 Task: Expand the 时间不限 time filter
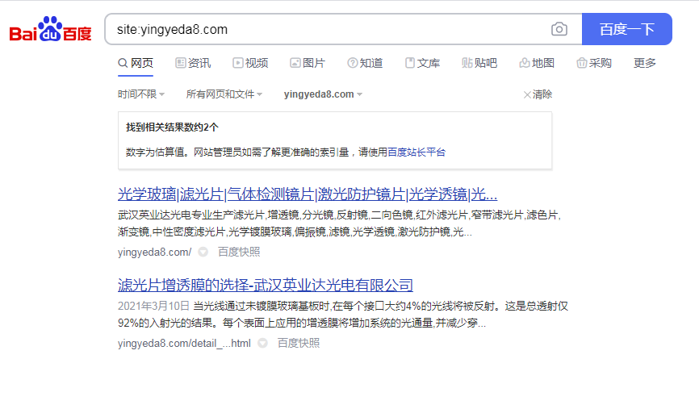141,94
